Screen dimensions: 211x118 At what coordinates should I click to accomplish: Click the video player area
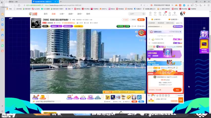point(88,61)
